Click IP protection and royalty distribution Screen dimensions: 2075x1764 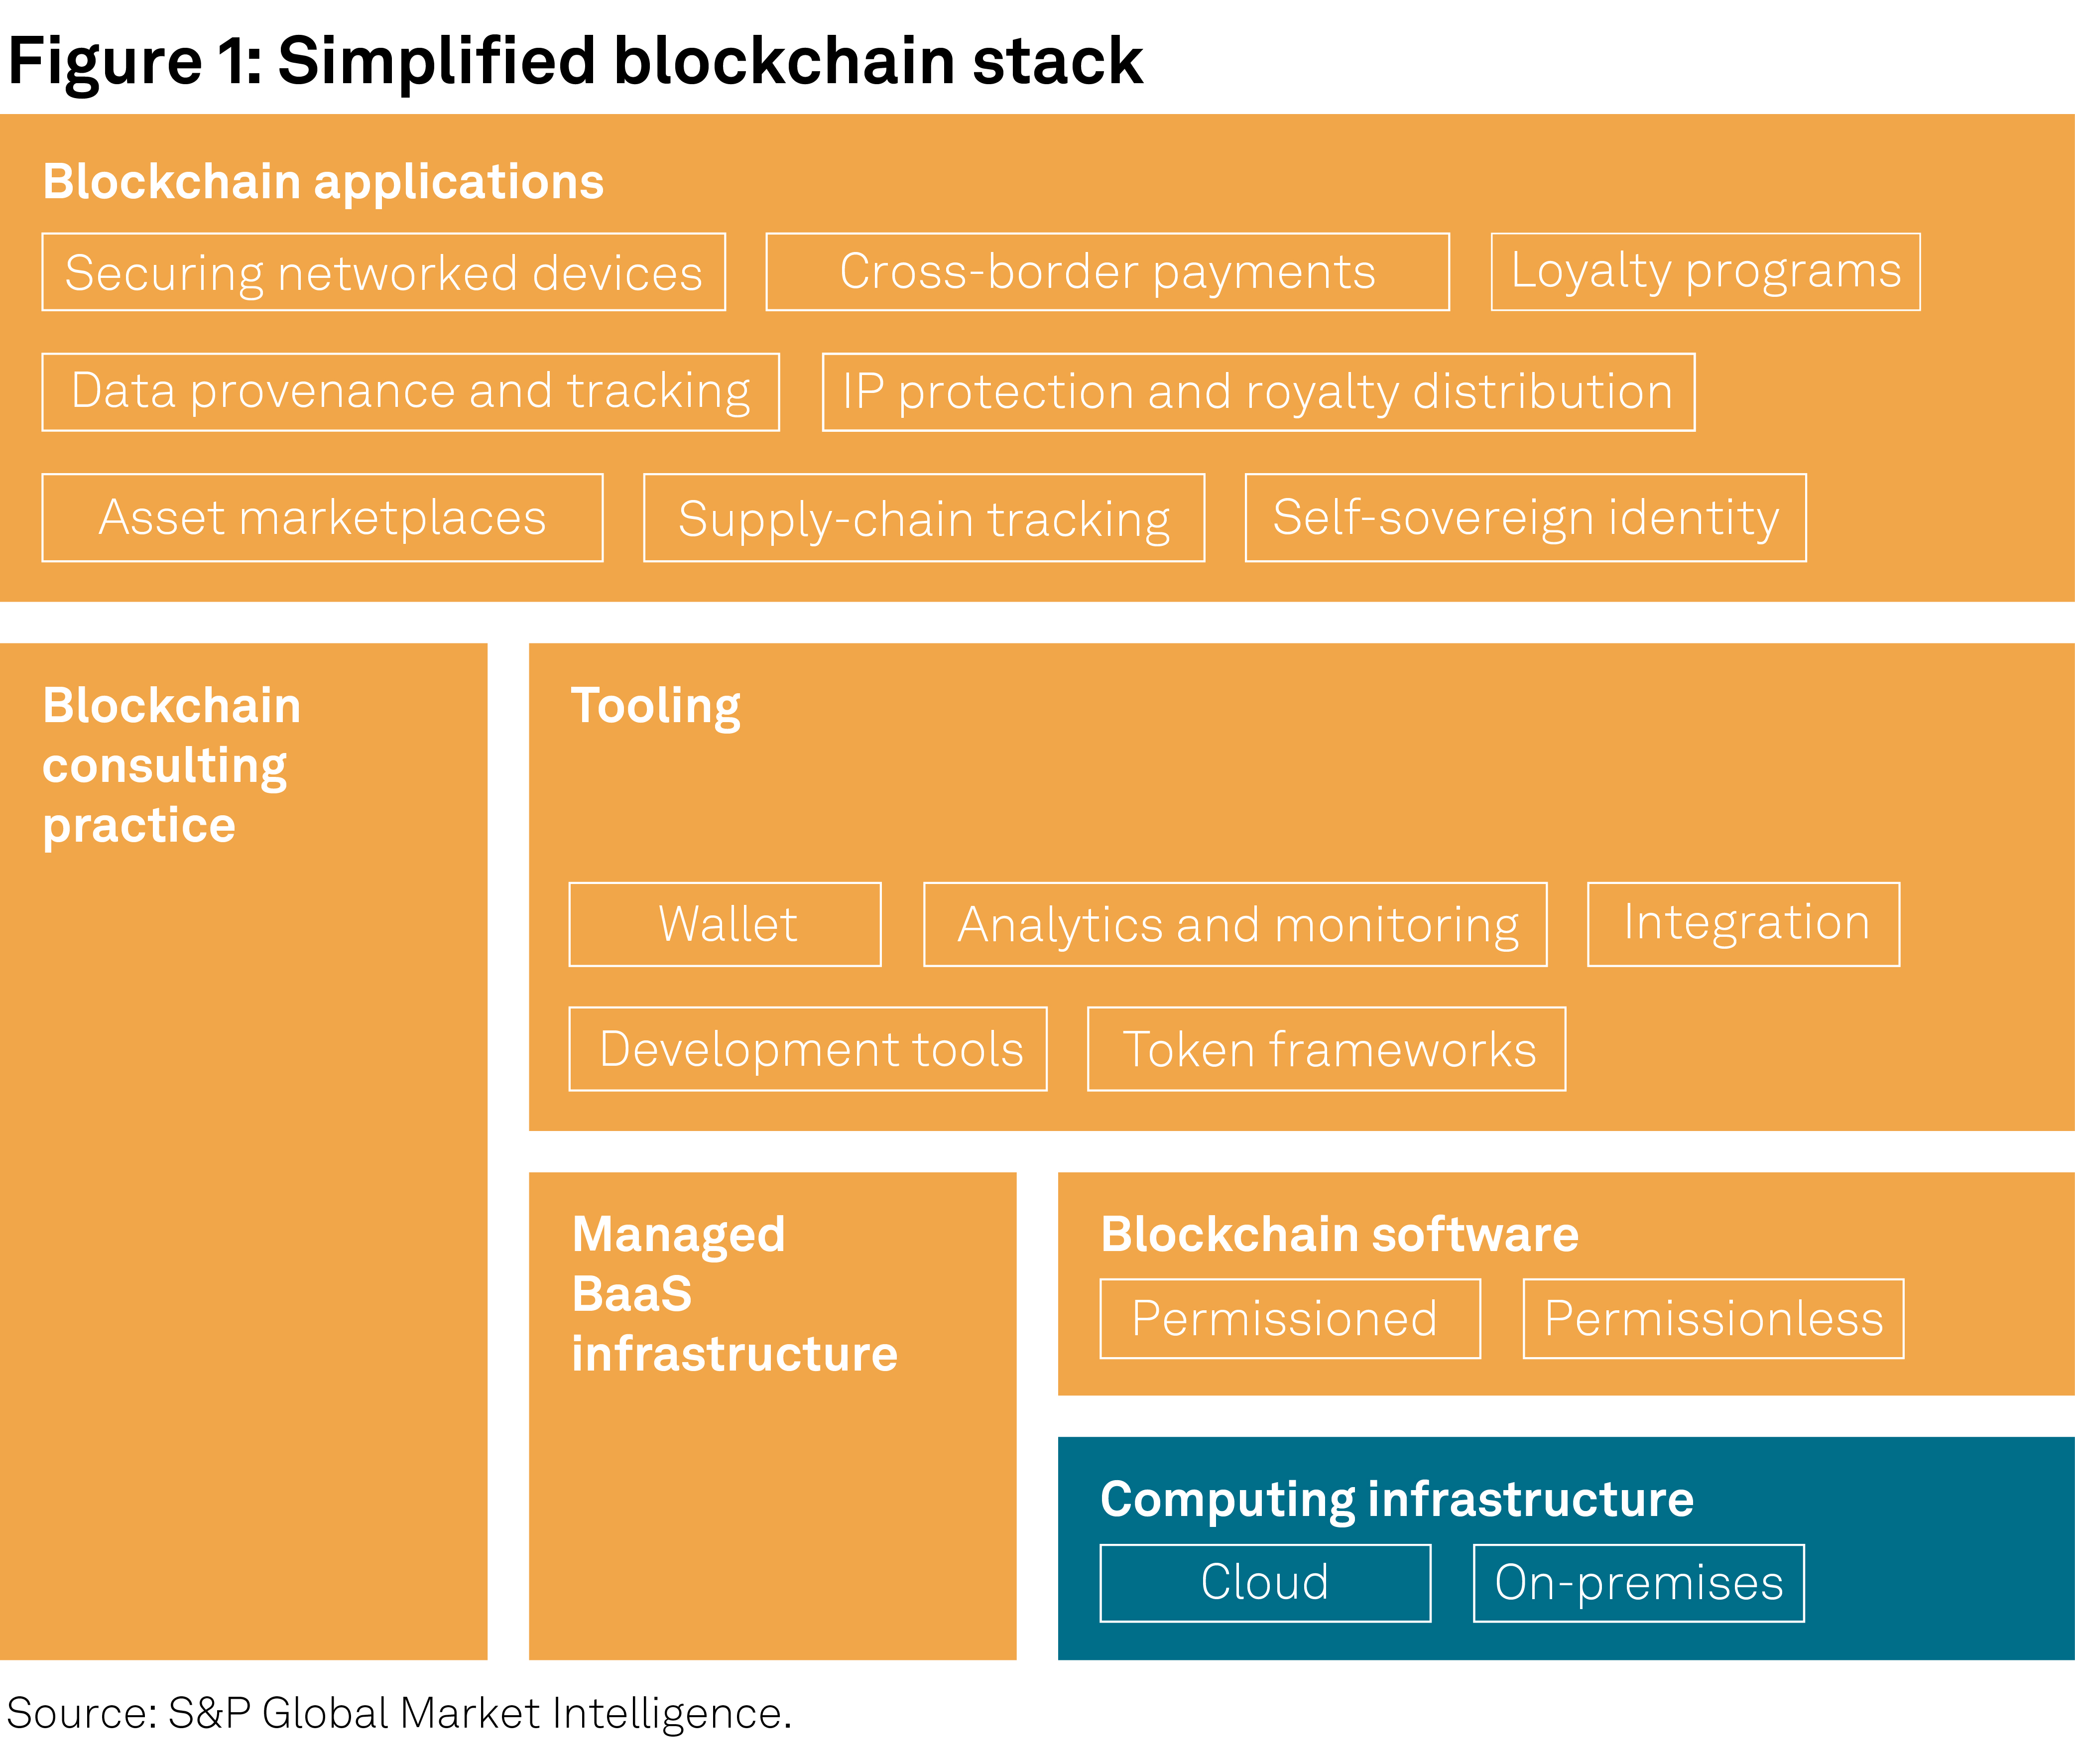pyautogui.click(x=1258, y=392)
